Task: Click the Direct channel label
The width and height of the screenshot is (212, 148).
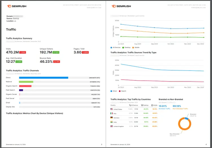Action: coord(8,78)
